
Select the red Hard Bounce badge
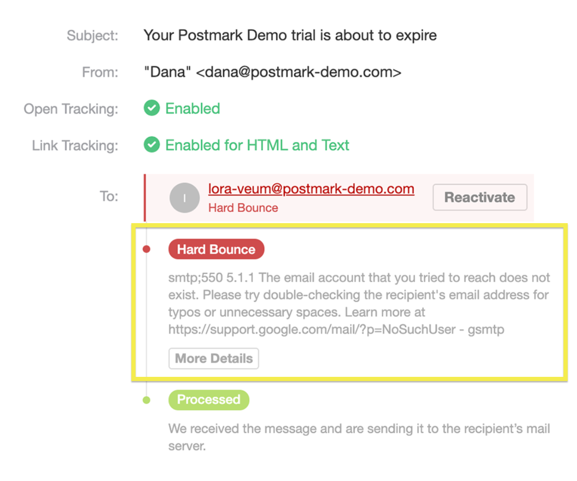click(216, 249)
